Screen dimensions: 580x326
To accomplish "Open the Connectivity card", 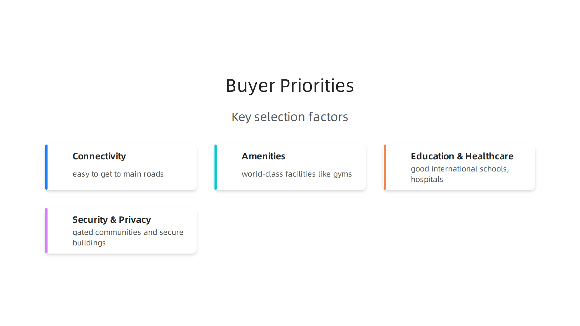I will [x=121, y=167].
